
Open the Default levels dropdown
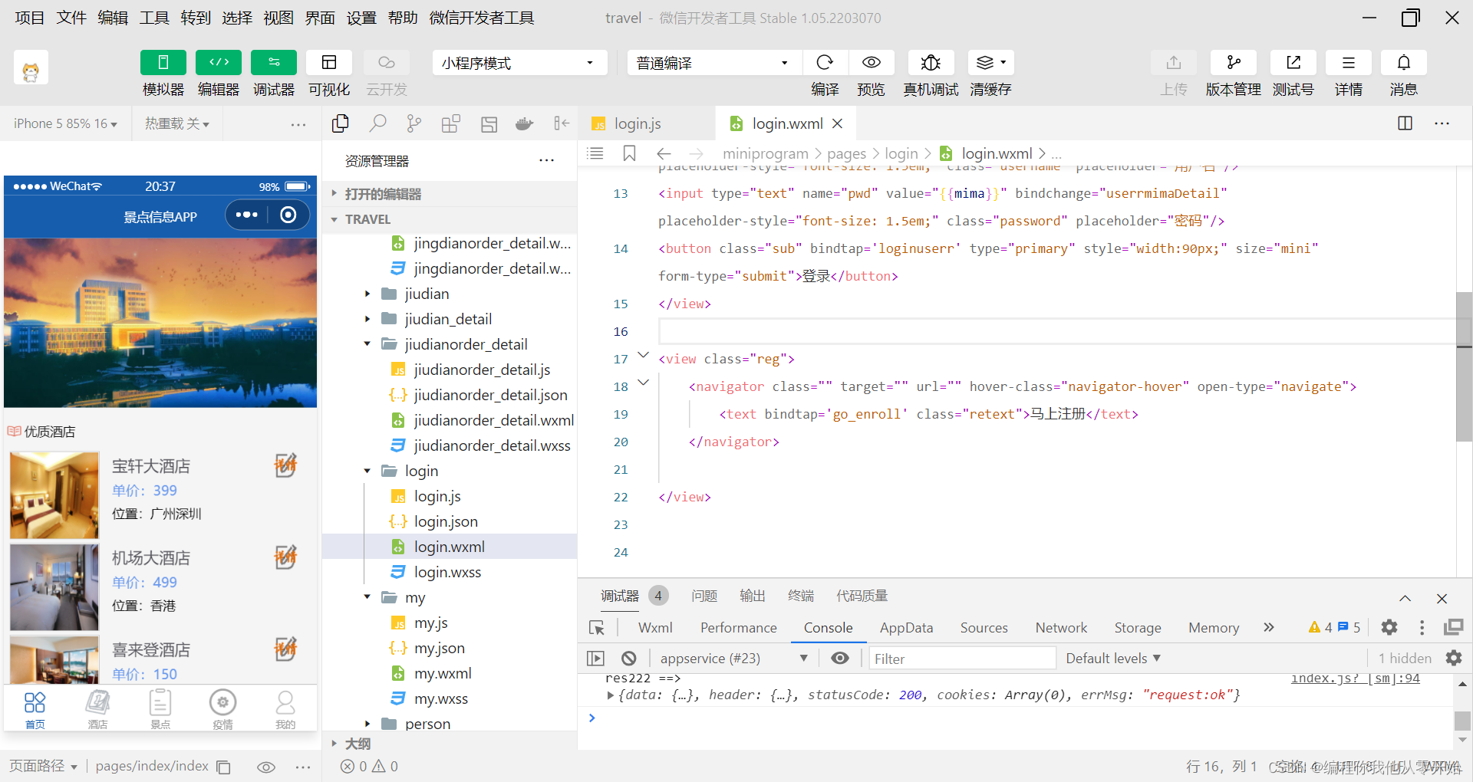pos(1113,659)
